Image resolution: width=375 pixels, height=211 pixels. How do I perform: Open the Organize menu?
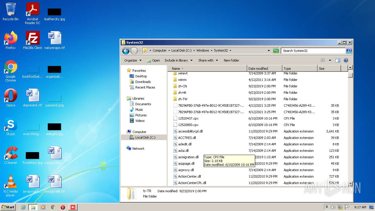point(133,60)
